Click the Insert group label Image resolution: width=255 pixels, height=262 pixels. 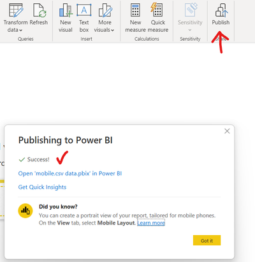click(86, 39)
